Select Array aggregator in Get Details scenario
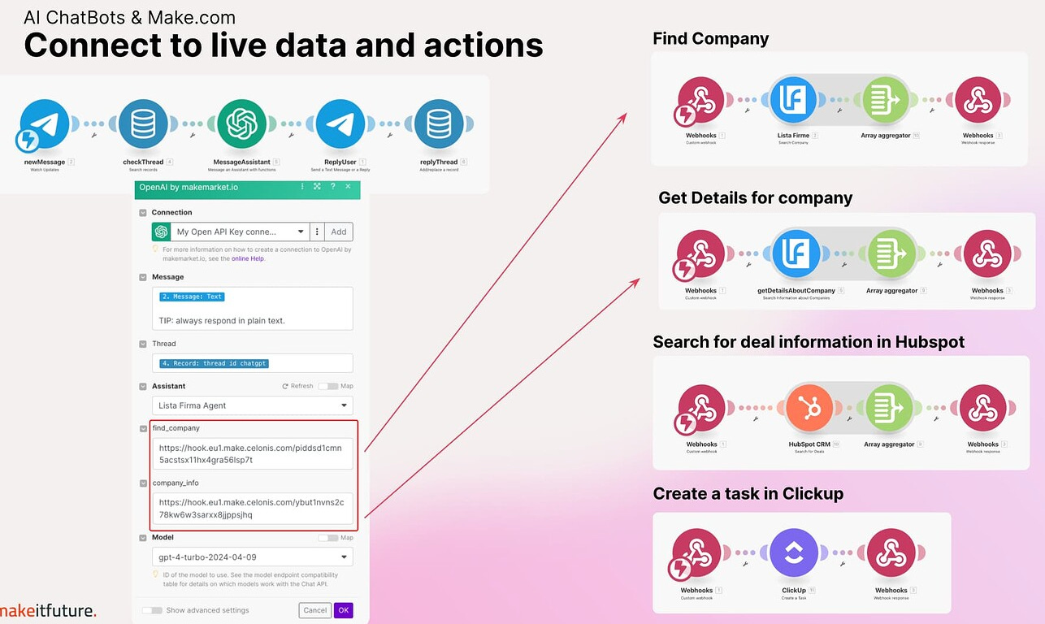 click(891, 254)
